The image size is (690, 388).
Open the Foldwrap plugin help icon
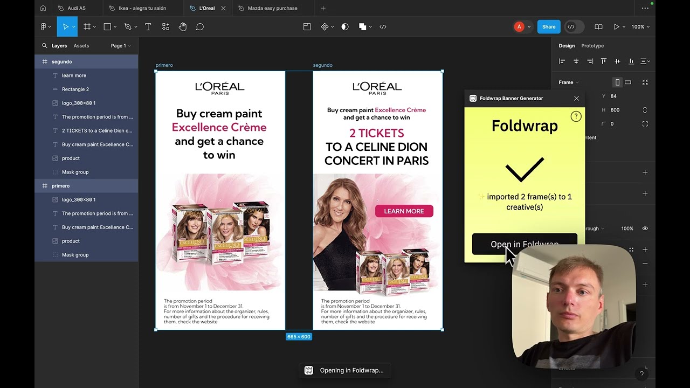[576, 116]
